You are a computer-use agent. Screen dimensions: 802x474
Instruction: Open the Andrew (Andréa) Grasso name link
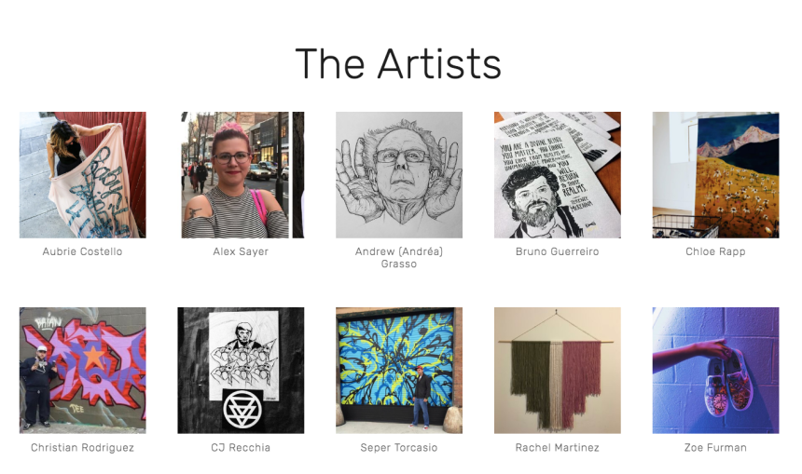399,257
